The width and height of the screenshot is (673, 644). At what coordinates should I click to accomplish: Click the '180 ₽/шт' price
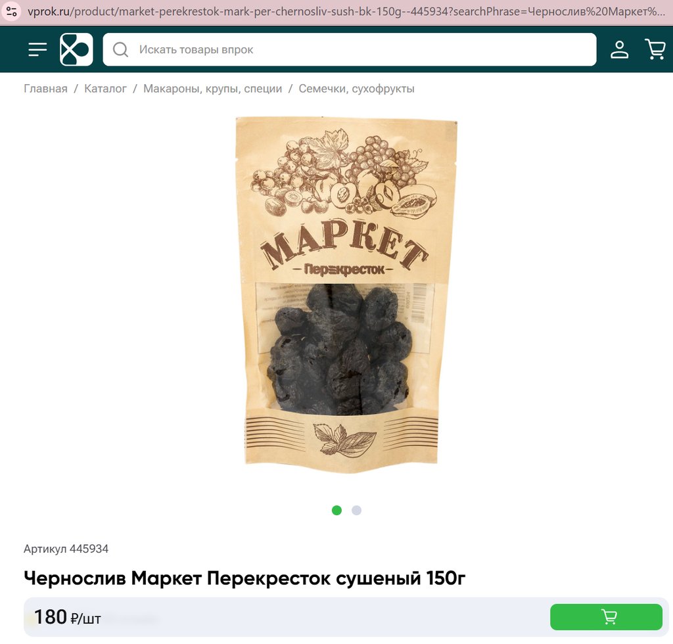pyautogui.click(x=68, y=618)
